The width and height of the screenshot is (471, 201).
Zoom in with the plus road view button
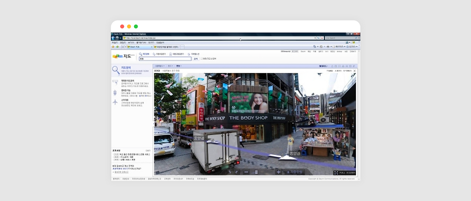click(x=279, y=172)
